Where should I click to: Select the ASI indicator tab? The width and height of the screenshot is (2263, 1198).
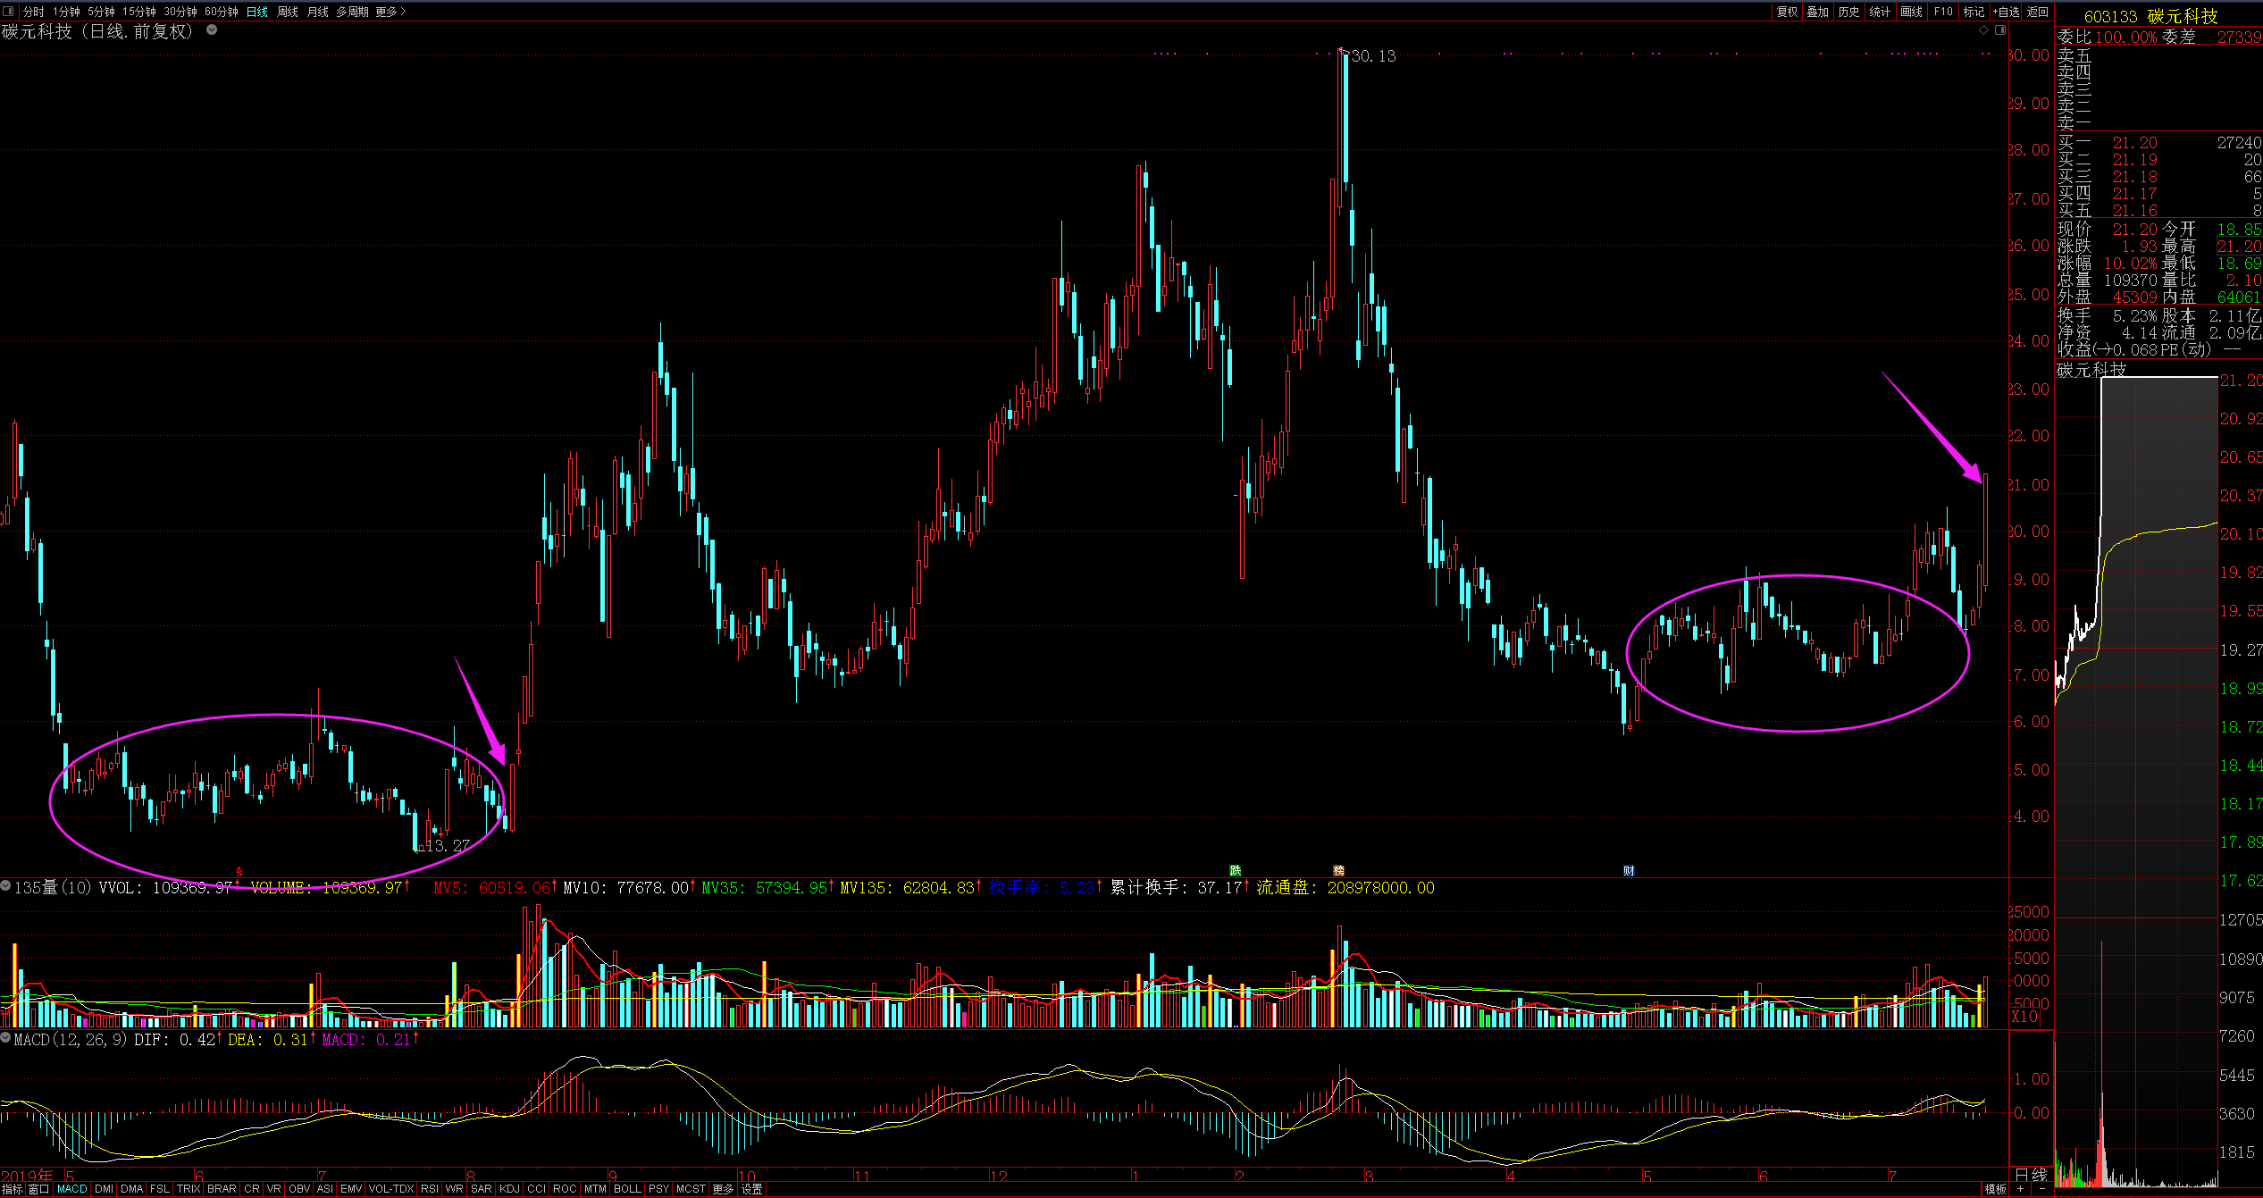(325, 1189)
